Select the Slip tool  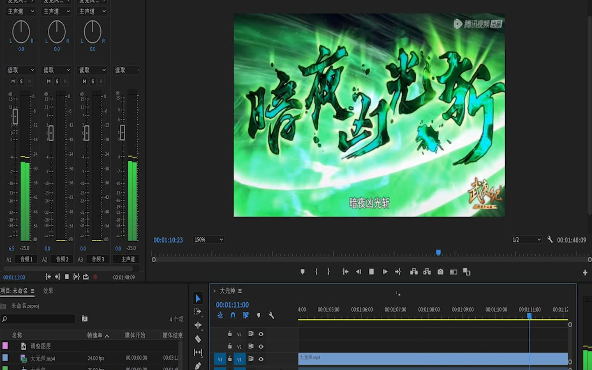pyautogui.click(x=198, y=352)
